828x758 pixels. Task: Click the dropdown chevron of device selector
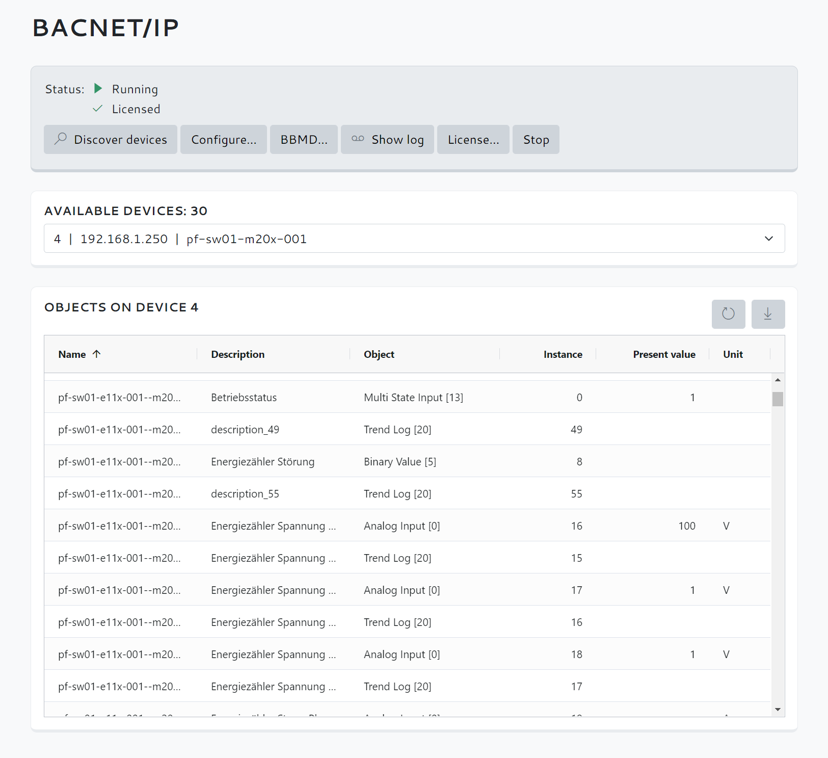pyautogui.click(x=769, y=239)
